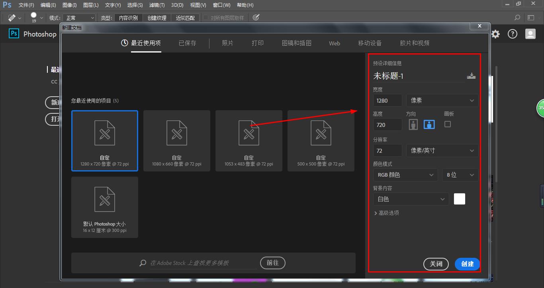Viewport: 544px width, 288px height.
Task: Enable the pen pressure icon in options bar
Action: 256,17
